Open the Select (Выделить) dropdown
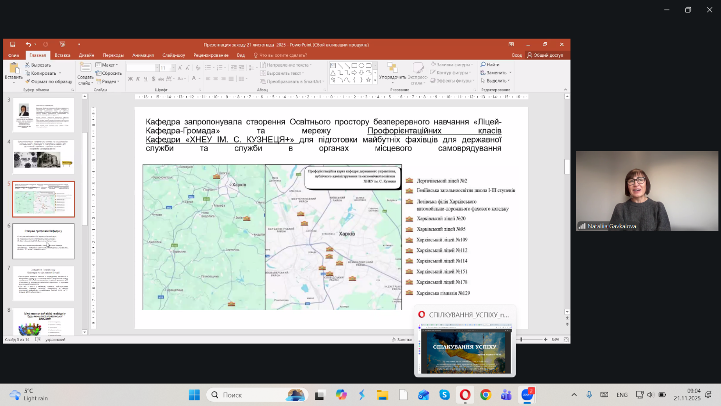 point(496,81)
